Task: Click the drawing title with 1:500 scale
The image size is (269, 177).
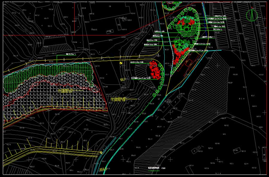Action: (156, 168)
